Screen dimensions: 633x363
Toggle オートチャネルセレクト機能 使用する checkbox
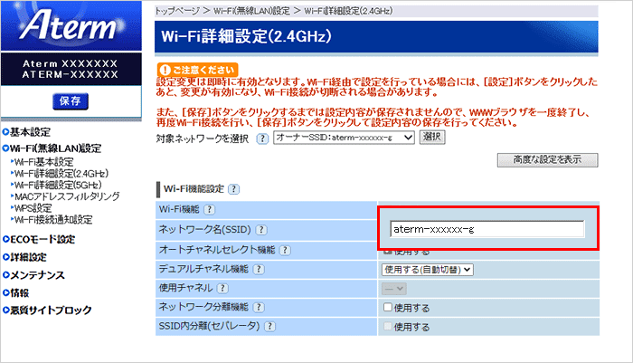[387, 249]
